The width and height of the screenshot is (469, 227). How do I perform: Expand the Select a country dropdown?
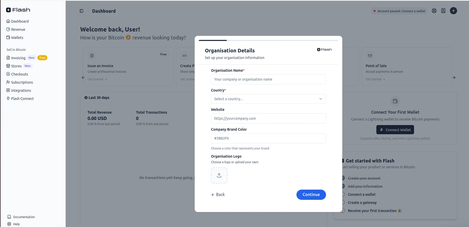(268, 99)
